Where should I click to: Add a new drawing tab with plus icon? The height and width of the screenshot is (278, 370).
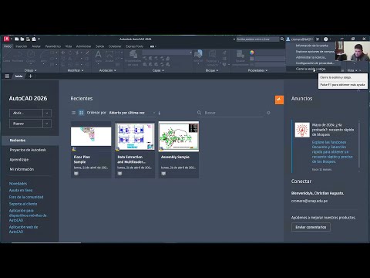(x=31, y=76)
